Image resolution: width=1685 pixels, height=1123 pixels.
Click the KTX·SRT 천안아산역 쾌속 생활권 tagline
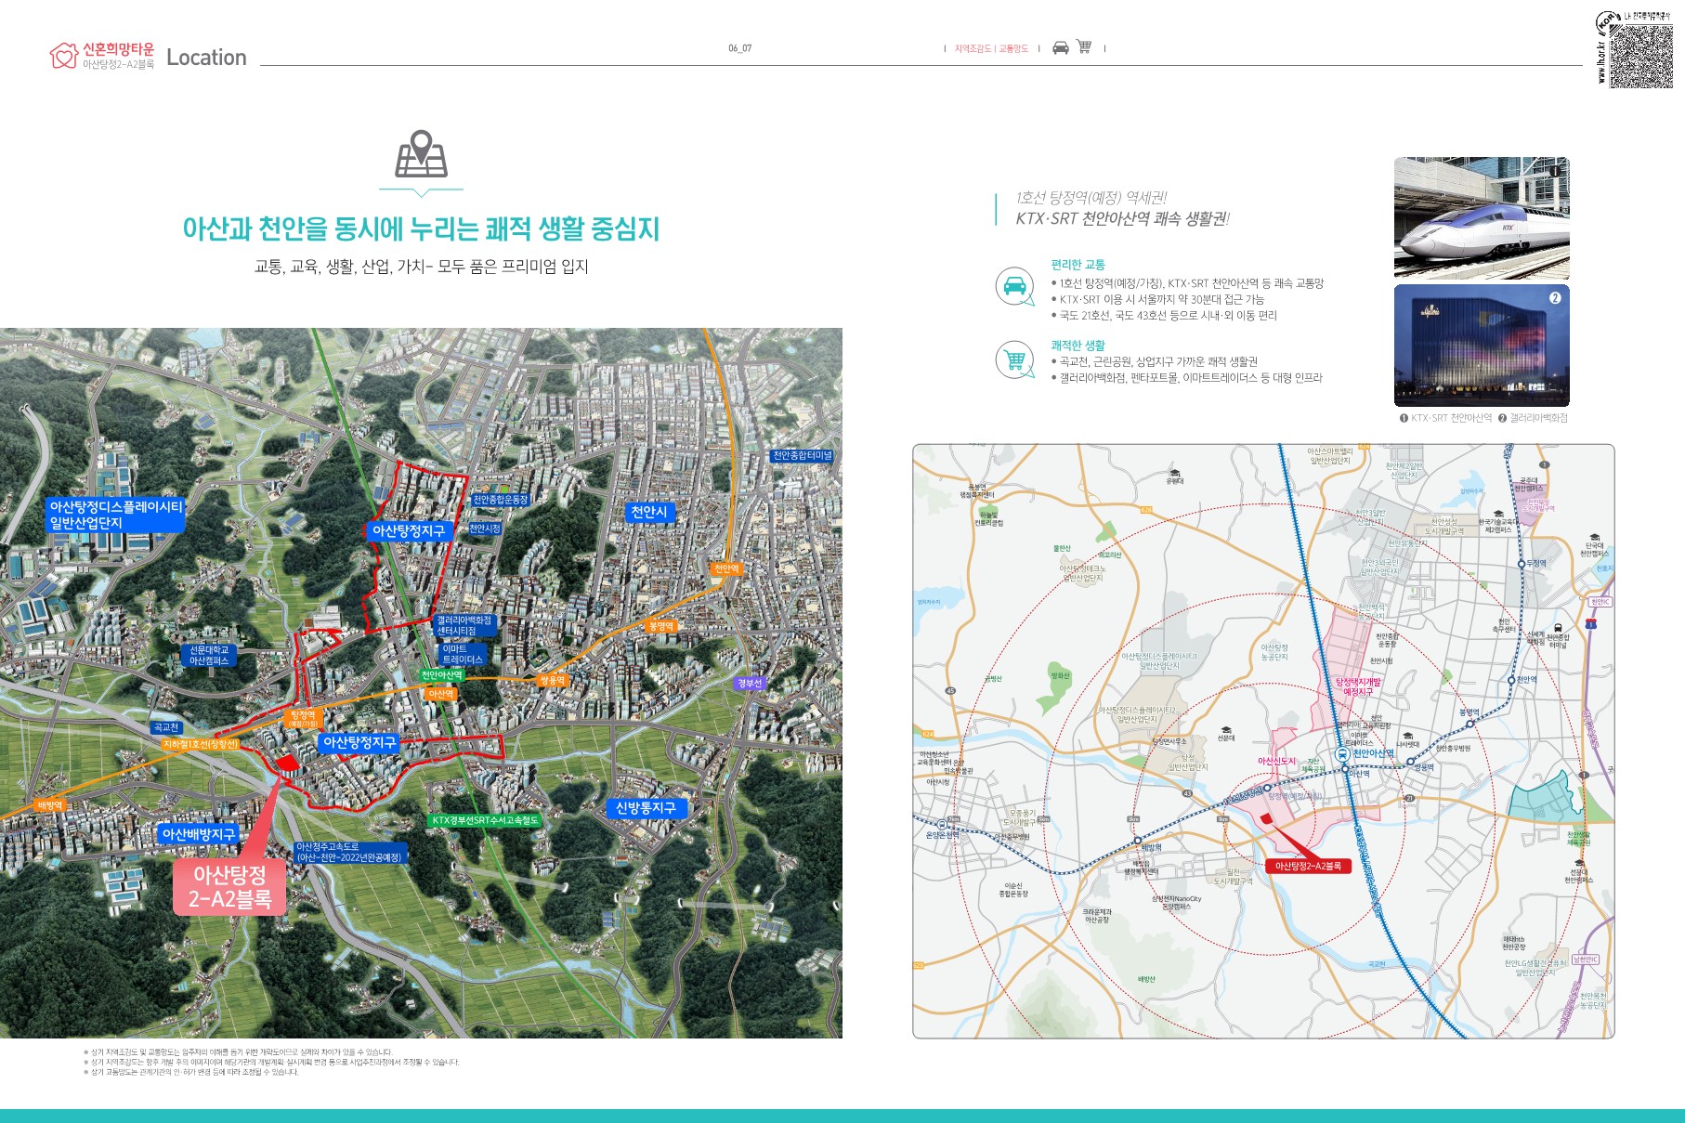point(1122,218)
